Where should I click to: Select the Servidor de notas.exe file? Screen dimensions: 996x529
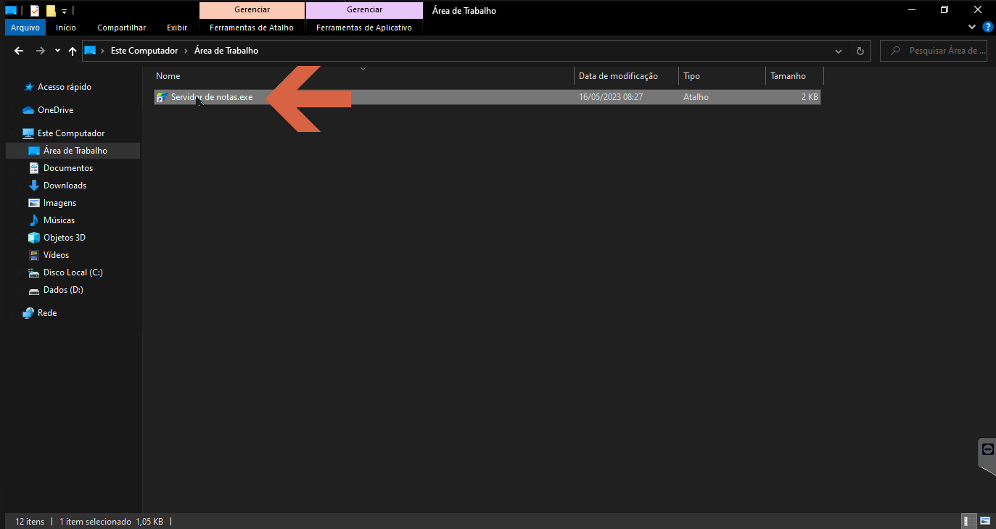click(487, 97)
